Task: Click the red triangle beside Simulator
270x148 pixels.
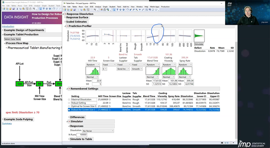Action: click(x=69, y=121)
